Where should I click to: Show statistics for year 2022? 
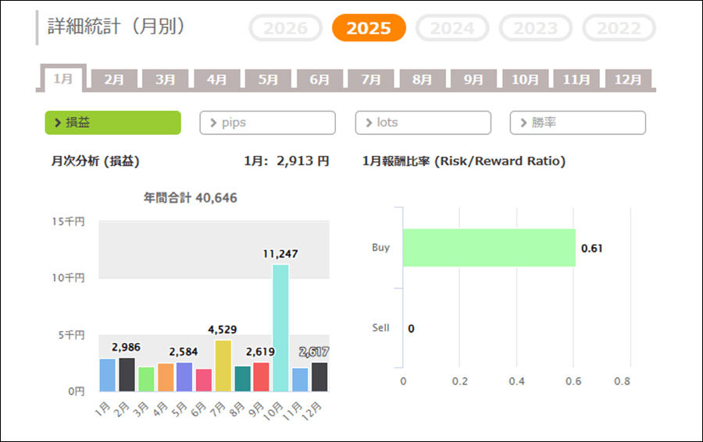click(619, 28)
